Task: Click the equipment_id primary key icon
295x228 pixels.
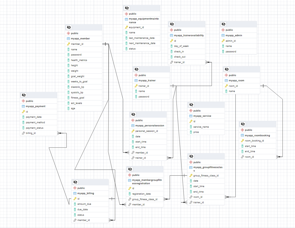Action: point(127,27)
